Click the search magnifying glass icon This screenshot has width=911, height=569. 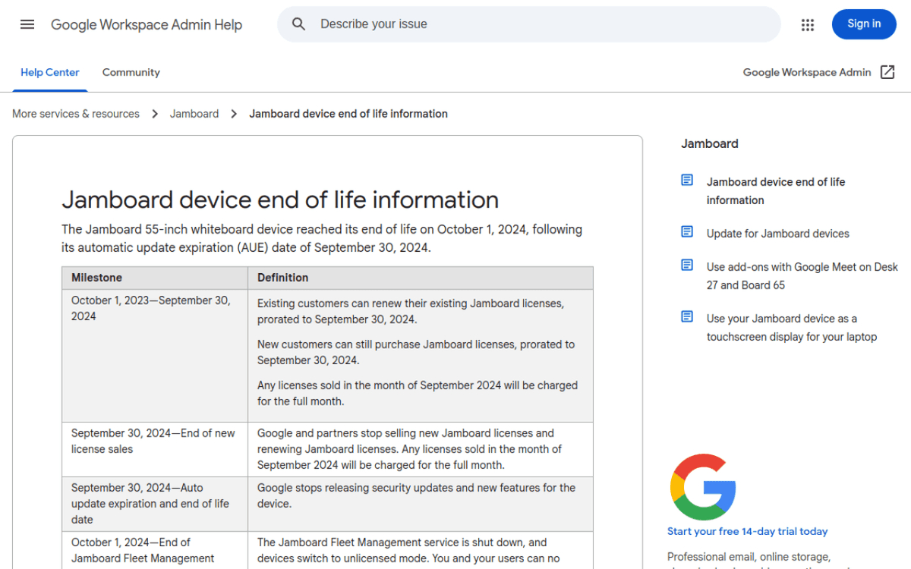pyautogui.click(x=298, y=24)
